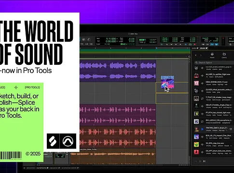Select the Pencil tool in the toolbar

(88, 39)
